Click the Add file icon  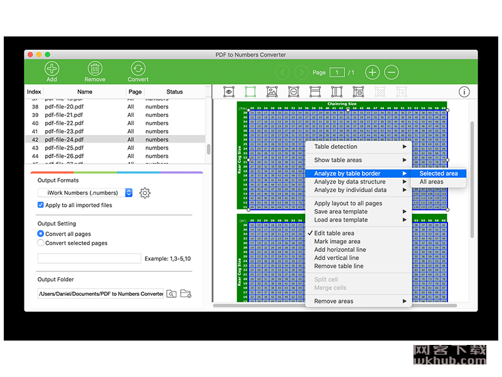click(x=52, y=68)
